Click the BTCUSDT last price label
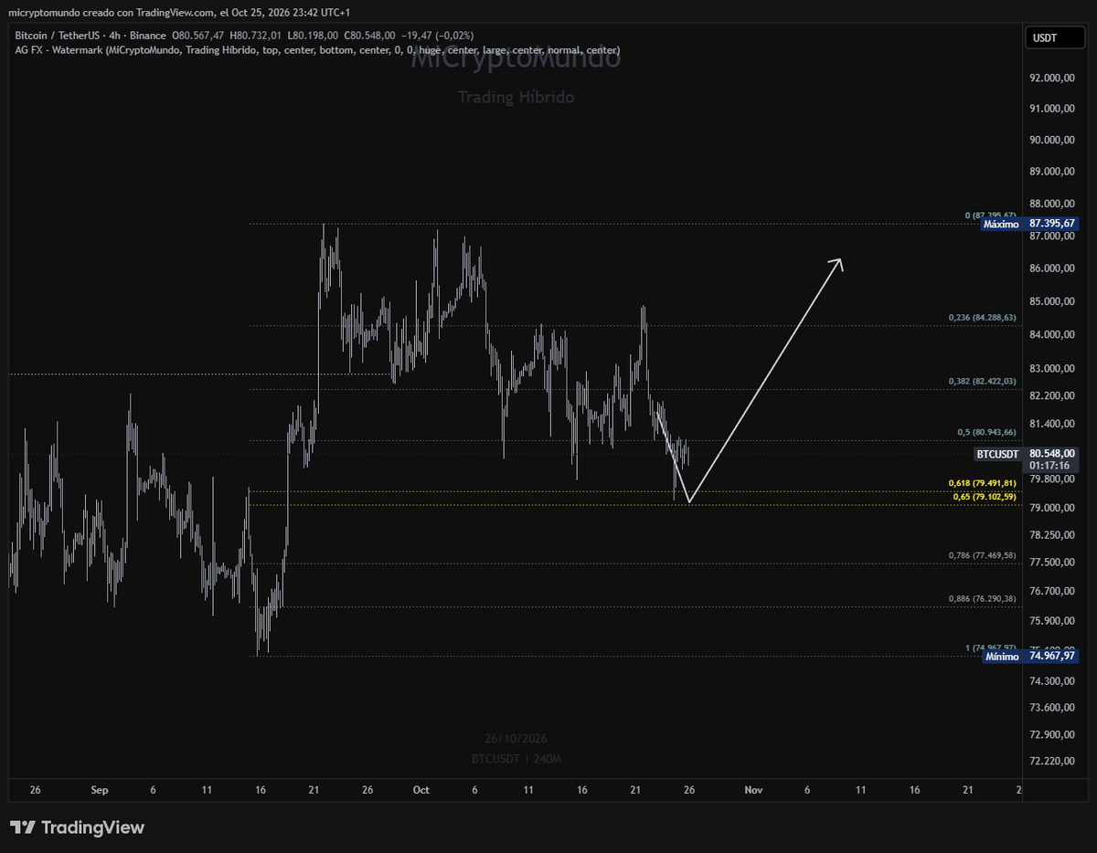The width and height of the screenshot is (1097, 853). pos(998,454)
